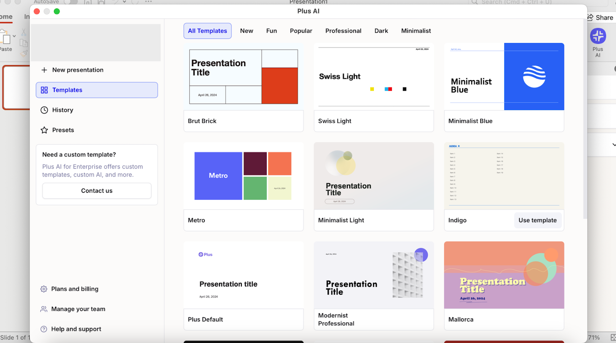Click the Metro label text
Viewport: 616px width, 343px height.
tap(196, 220)
